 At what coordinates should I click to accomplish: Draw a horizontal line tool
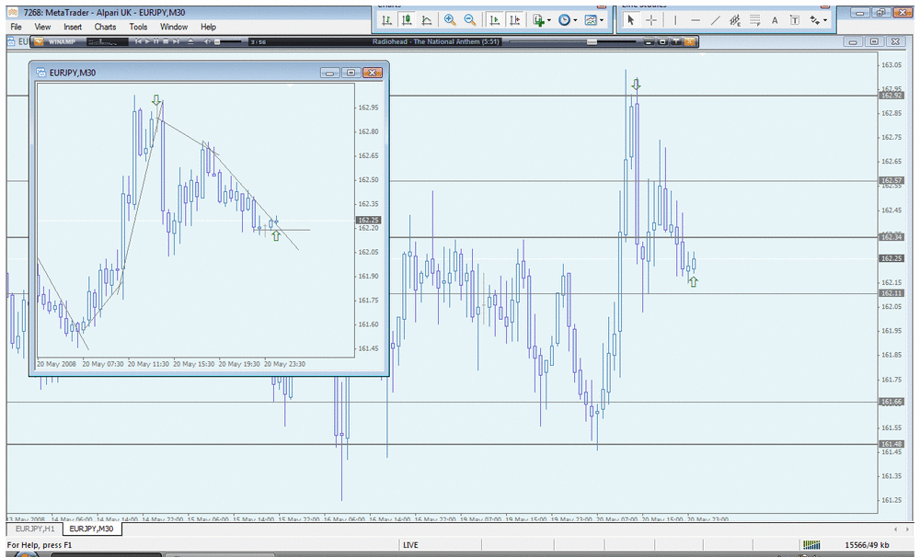pos(696,20)
